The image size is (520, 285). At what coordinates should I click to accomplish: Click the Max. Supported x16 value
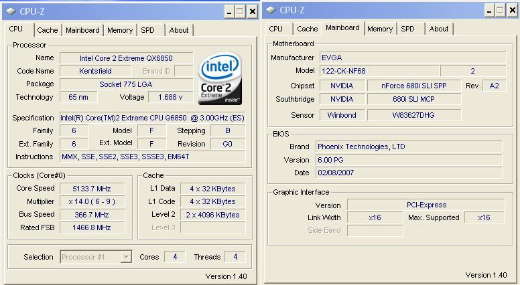pos(484,218)
